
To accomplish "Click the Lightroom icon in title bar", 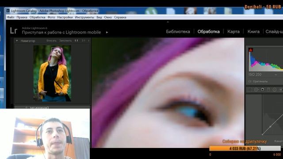I will click(x=8, y=11).
